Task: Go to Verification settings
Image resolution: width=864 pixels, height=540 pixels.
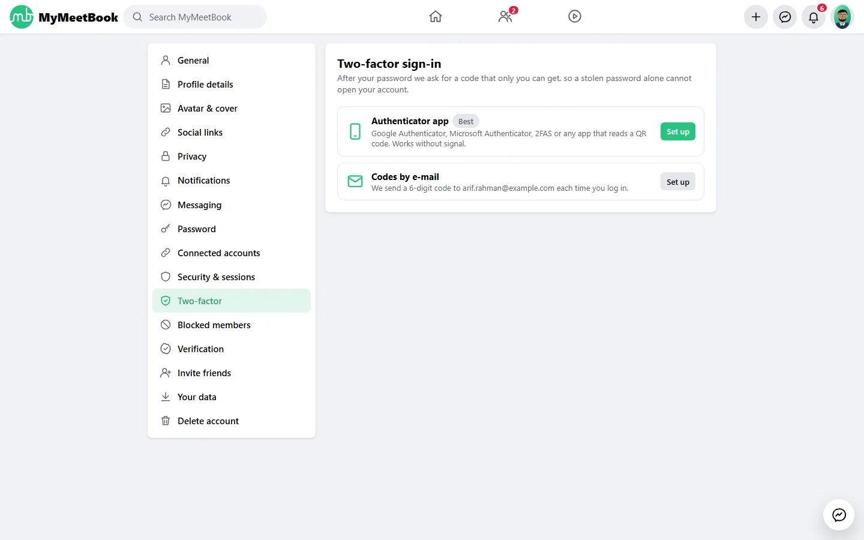Action: pos(232,349)
